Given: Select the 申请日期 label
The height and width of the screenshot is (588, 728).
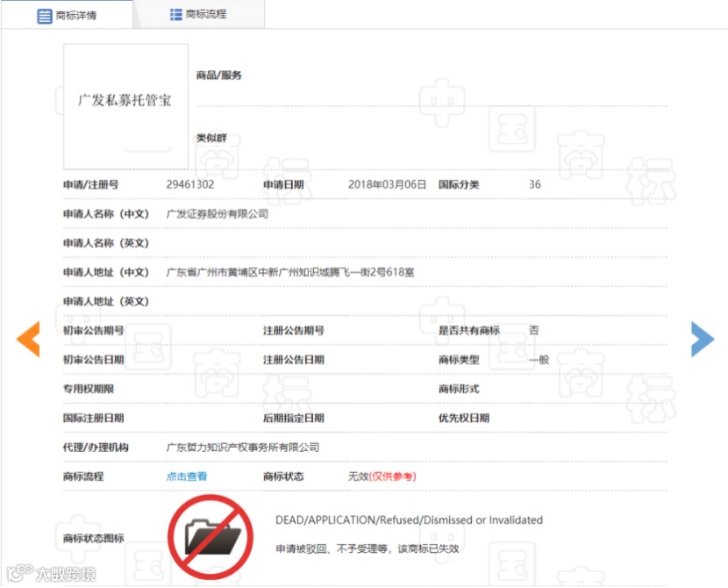Looking at the screenshot, I should (283, 184).
